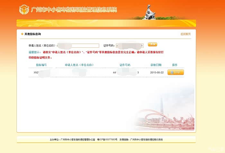Viewport: 225px width, 153px height.
Task: Click the date cell 2015-08-22
Action: tap(157, 72)
